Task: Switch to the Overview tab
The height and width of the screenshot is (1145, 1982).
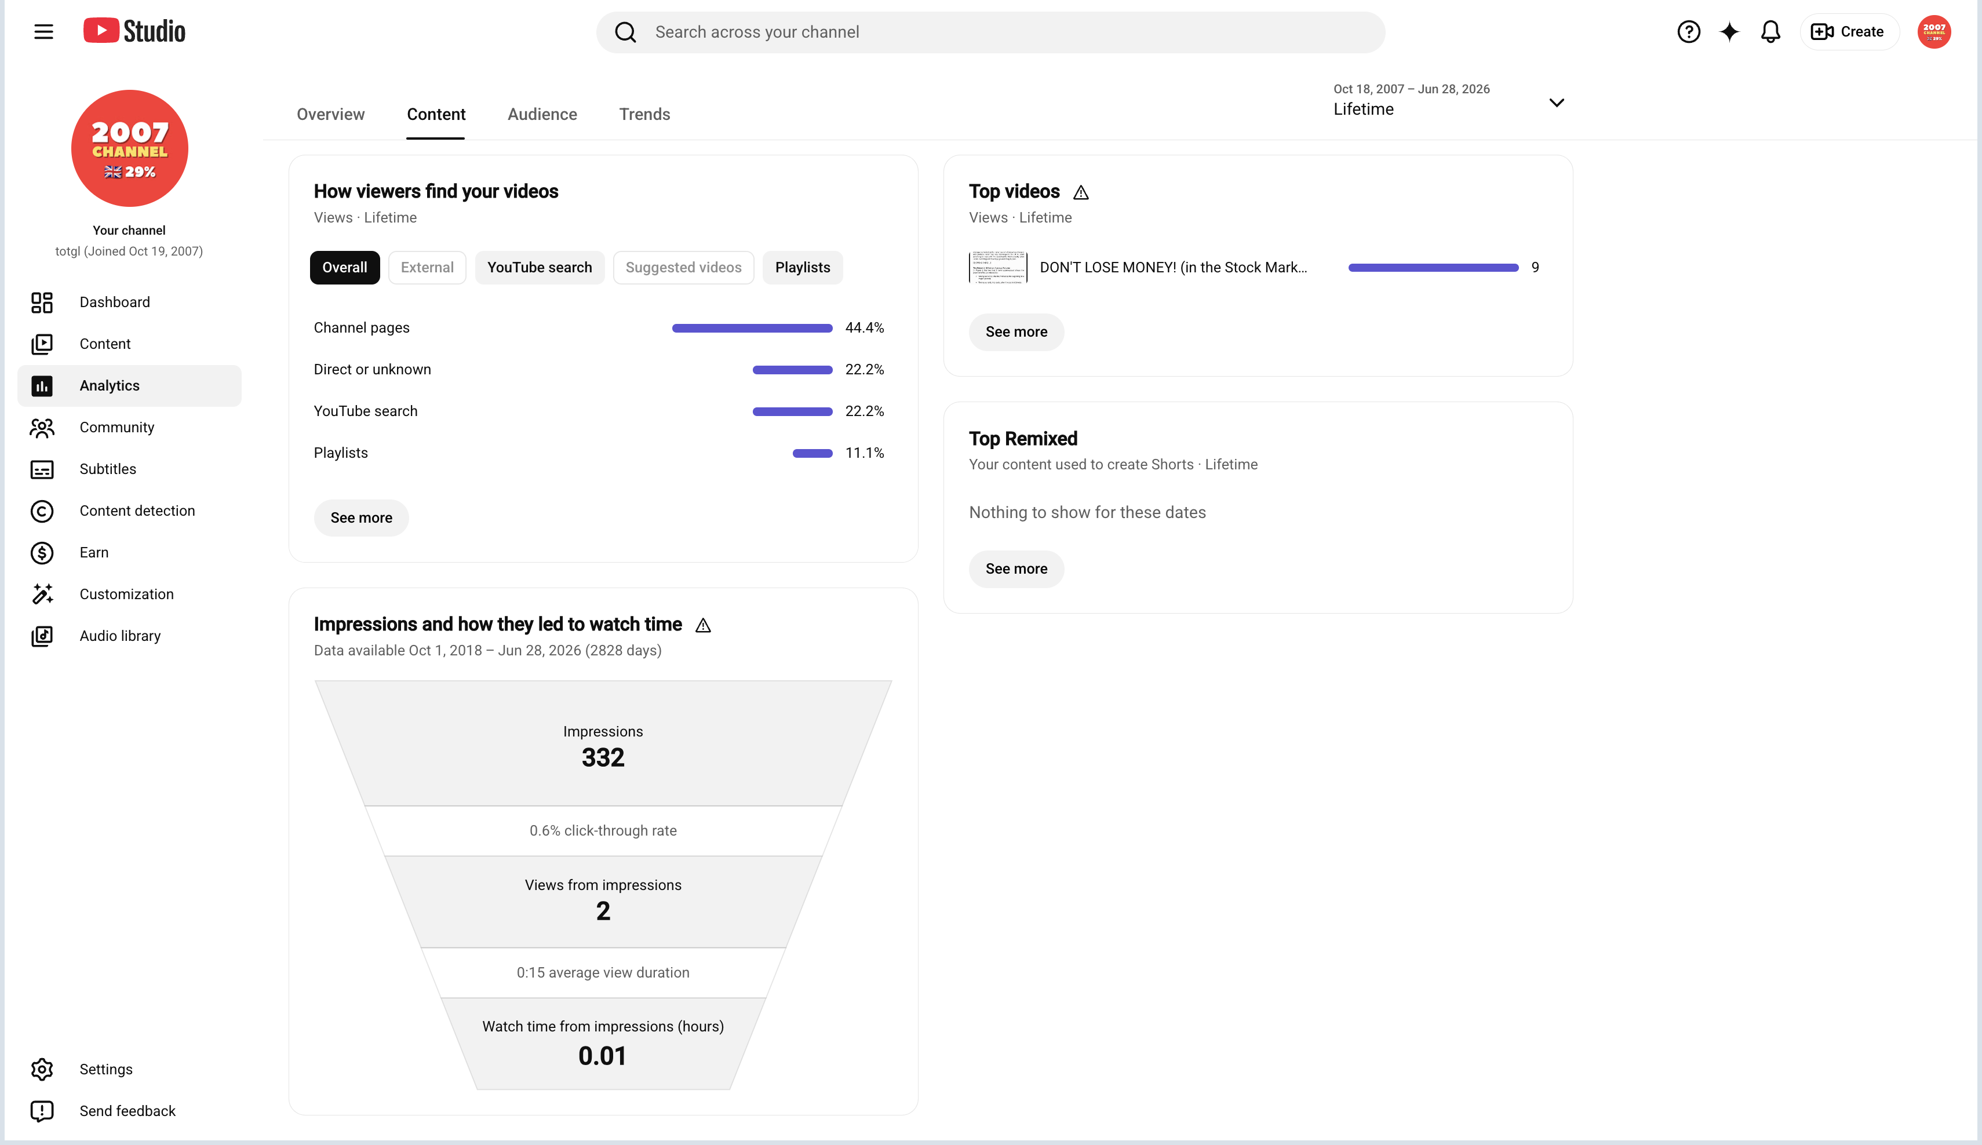Action: (330, 114)
